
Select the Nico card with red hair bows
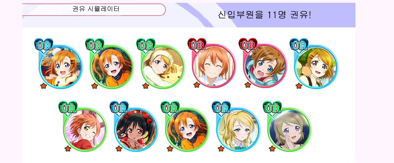point(136,129)
